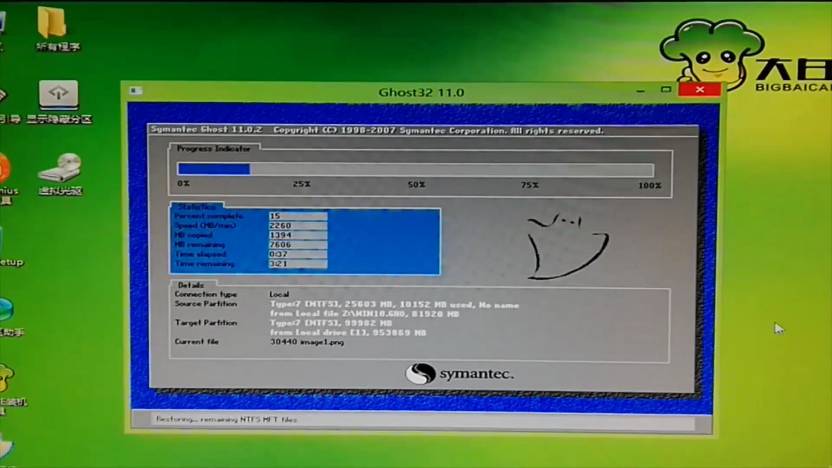Click the Details panel heading
This screenshot has width=832, height=468.
coord(191,285)
